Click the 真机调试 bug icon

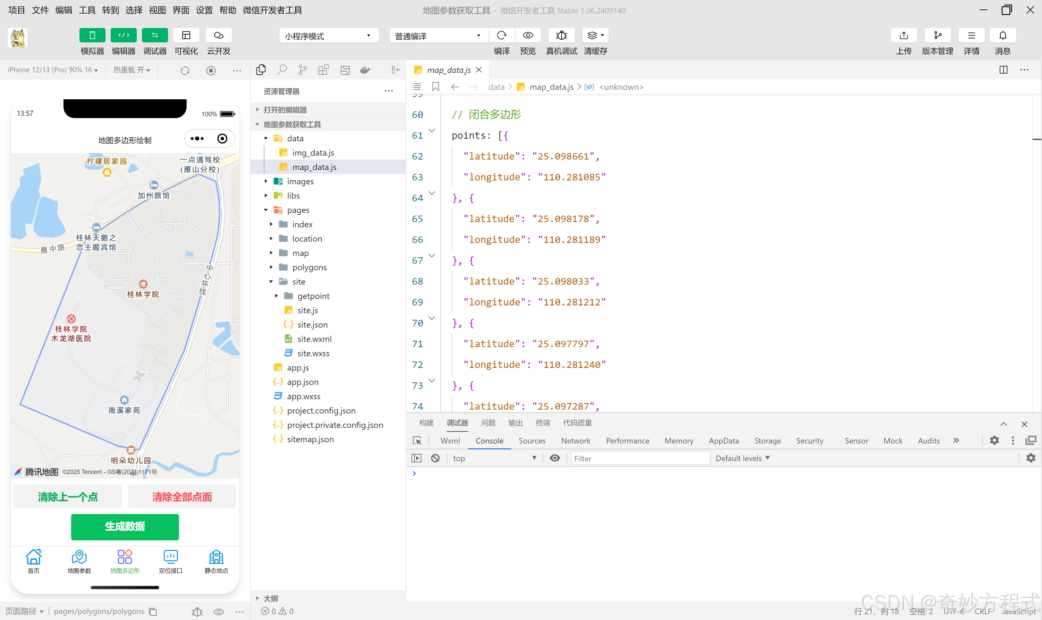point(561,35)
